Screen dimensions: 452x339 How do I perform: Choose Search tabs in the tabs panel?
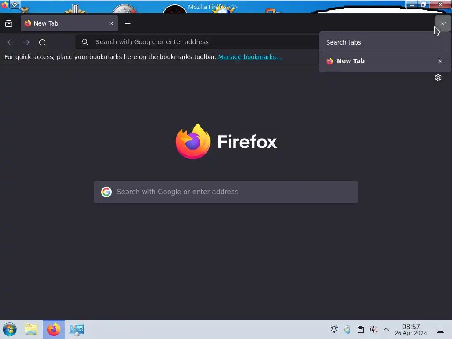(x=384, y=42)
